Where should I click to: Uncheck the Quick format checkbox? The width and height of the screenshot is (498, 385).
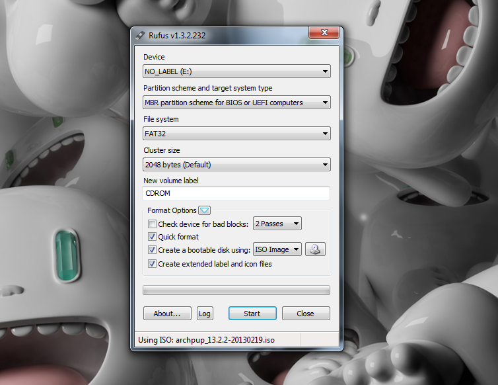(152, 237)
